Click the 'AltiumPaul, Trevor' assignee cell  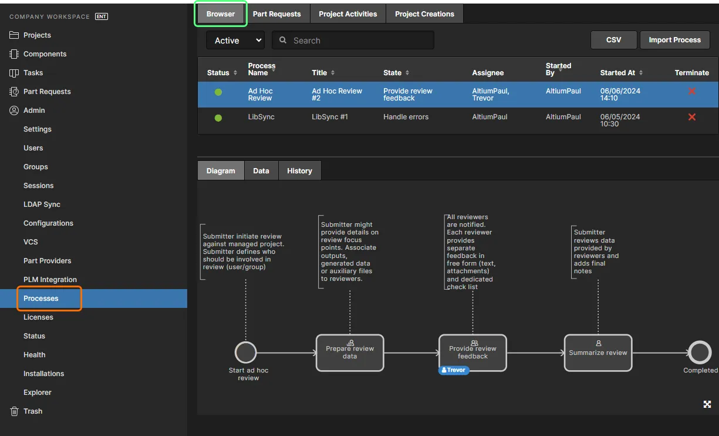(491, 95)
